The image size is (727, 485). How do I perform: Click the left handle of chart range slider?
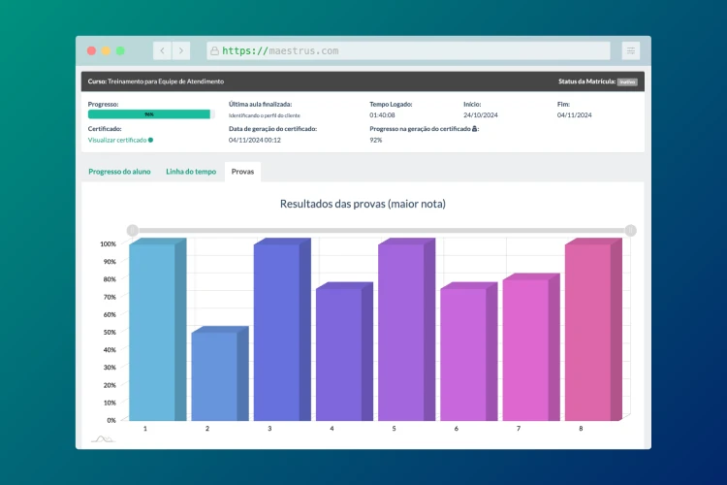coord(133,230)
